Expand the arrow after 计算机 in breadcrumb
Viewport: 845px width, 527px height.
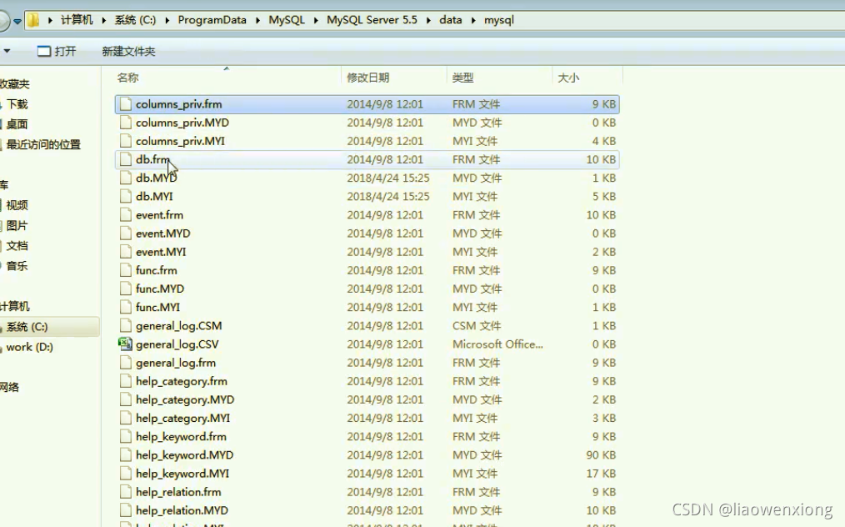click(103, 21)
